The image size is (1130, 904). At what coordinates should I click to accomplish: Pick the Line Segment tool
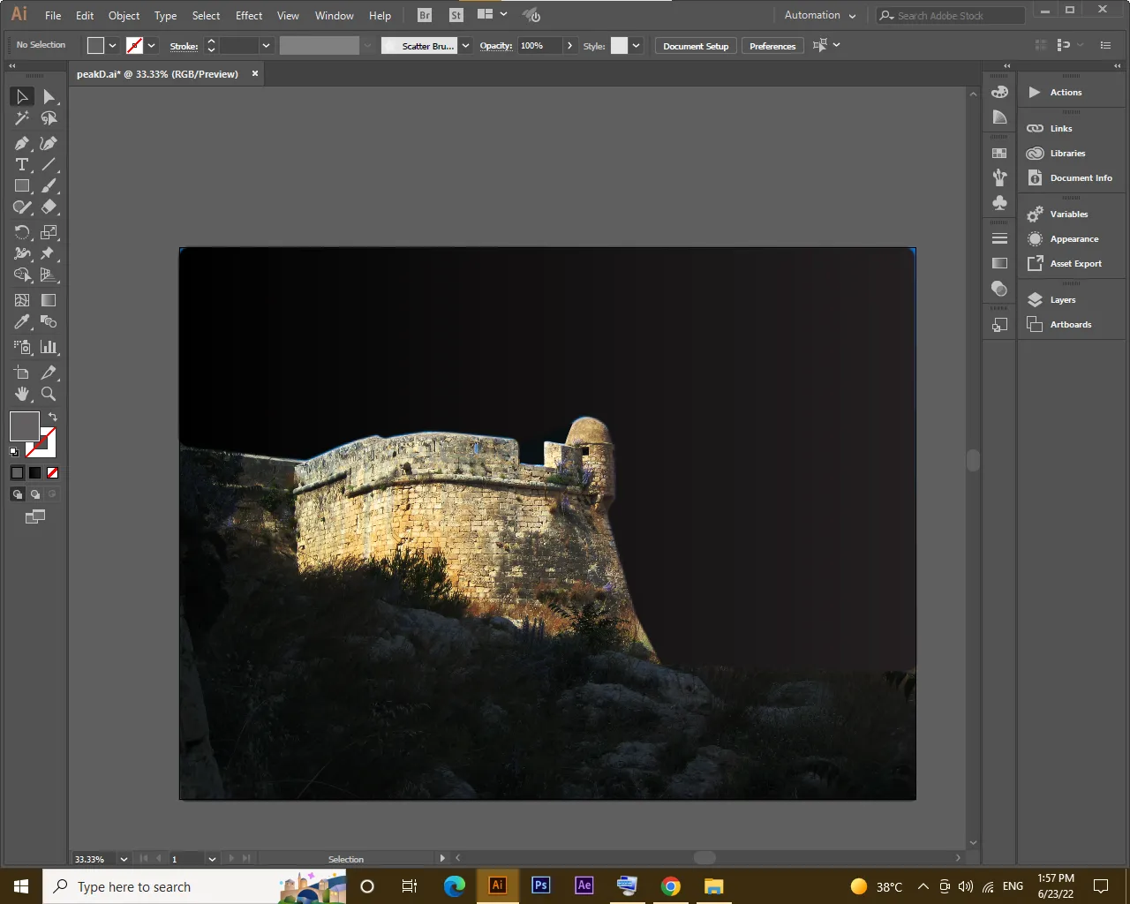(x=49, y=165)
